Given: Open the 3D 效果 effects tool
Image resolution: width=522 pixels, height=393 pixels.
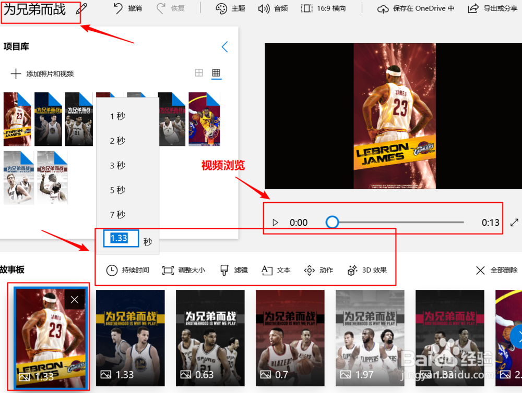Looking at the screenshot, I should point(367,270).
